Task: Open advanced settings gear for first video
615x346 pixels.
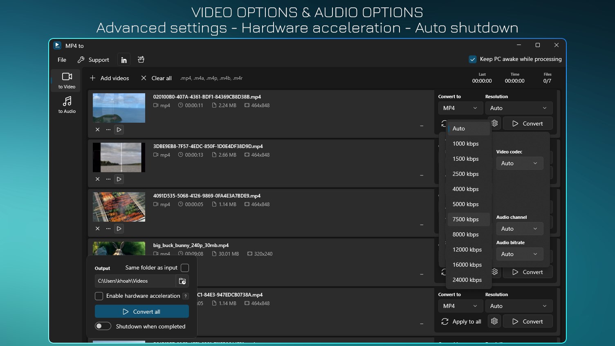Action: pyautogui.click(x=494, y=123)
